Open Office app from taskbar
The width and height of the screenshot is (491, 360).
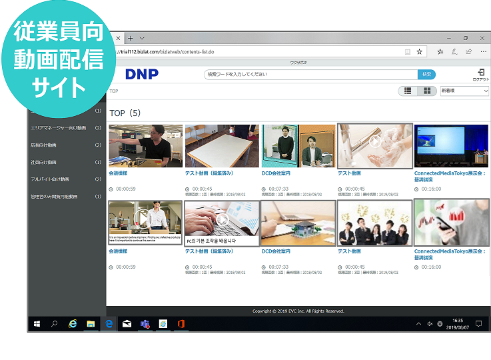point(181,324)
